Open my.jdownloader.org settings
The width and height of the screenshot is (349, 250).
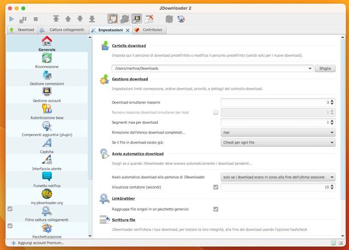pos(47,197)
